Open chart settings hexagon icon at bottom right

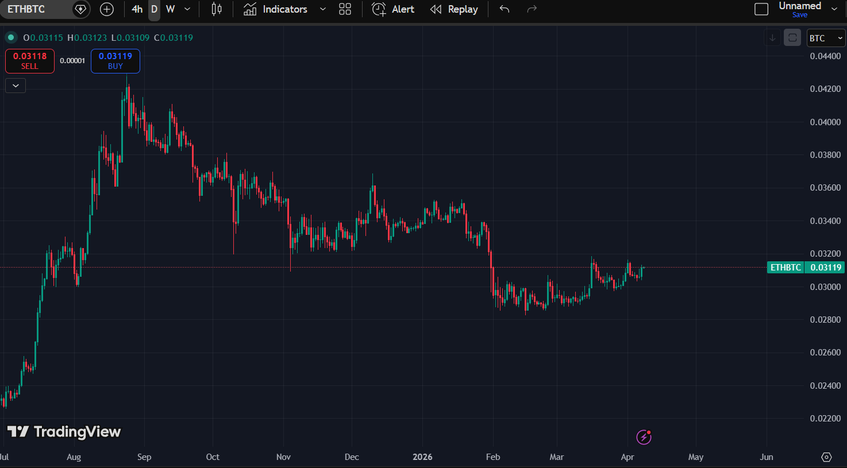[x=826, y=457]
